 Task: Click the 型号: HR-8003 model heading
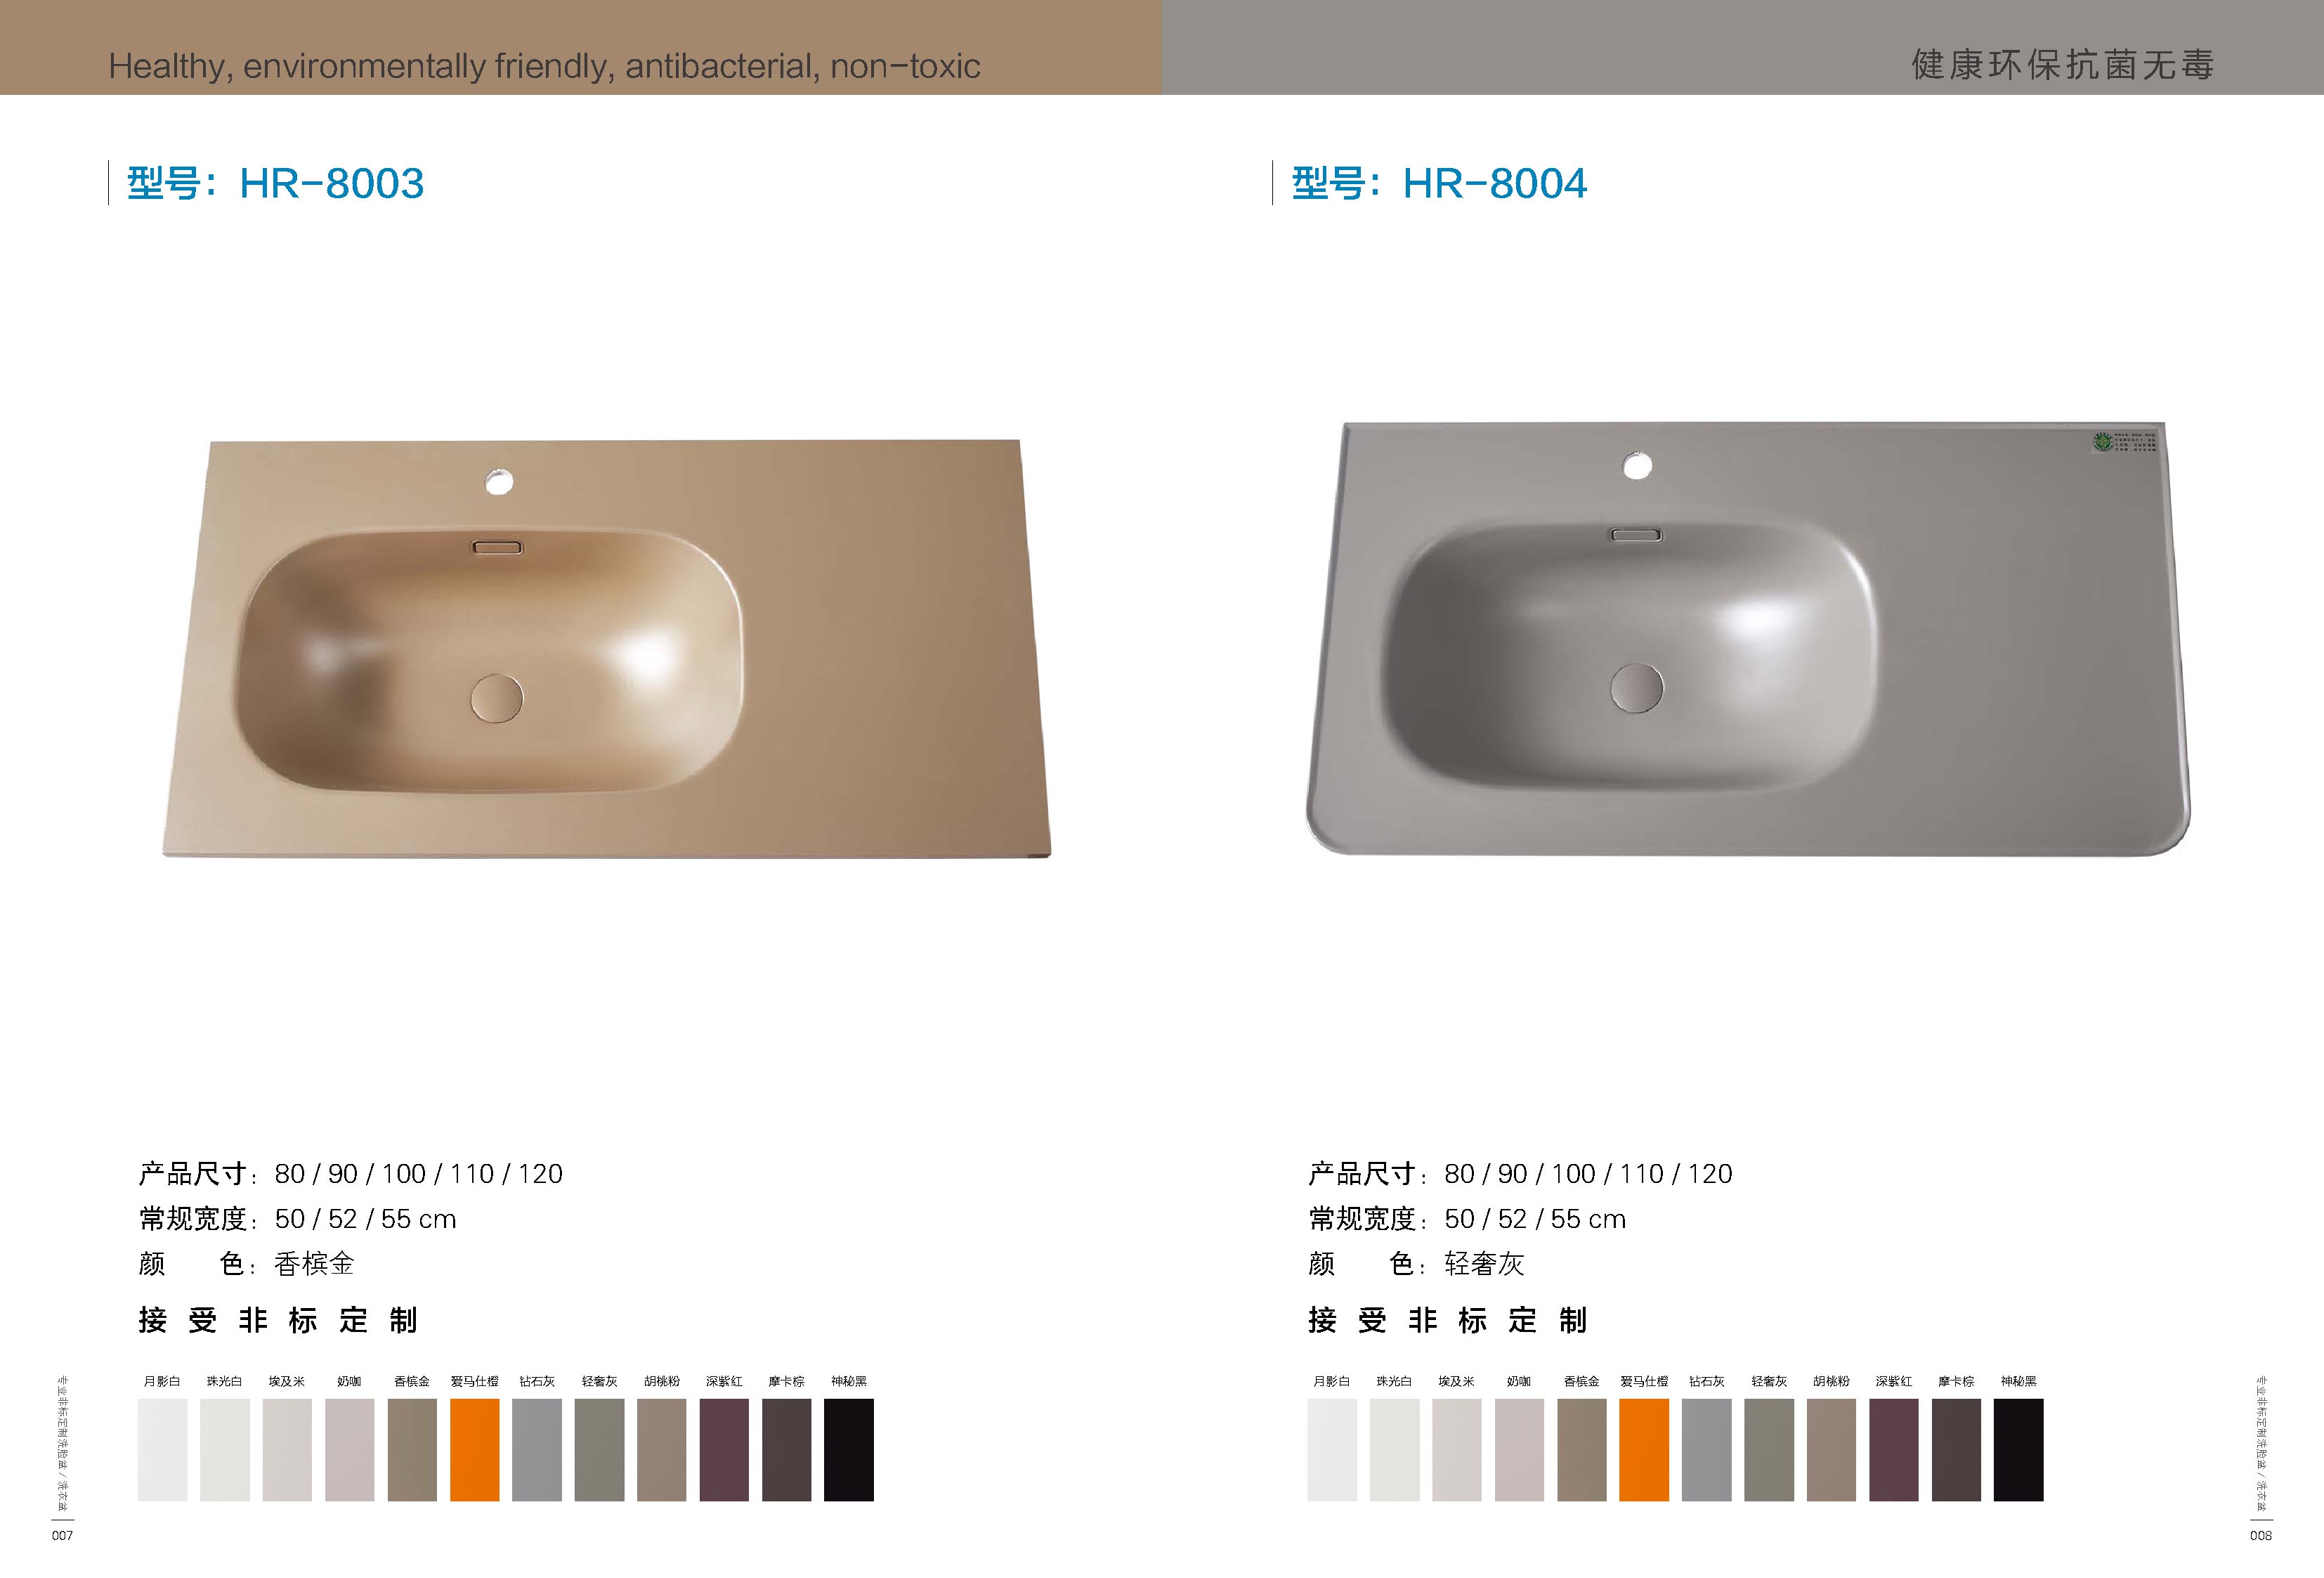[275, 183]
